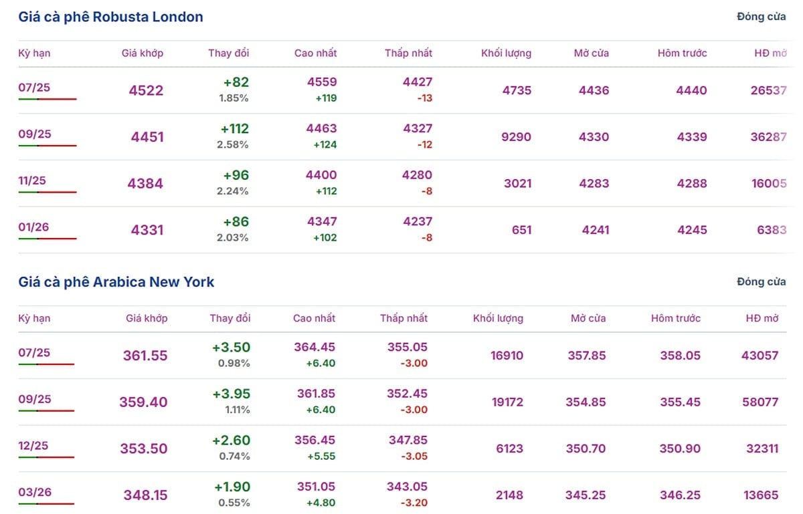Image resolution: width=803 pixels, height=514 pixels.
Task: Click the Arabica Đóng cửa status label
Action: (762, 282)
